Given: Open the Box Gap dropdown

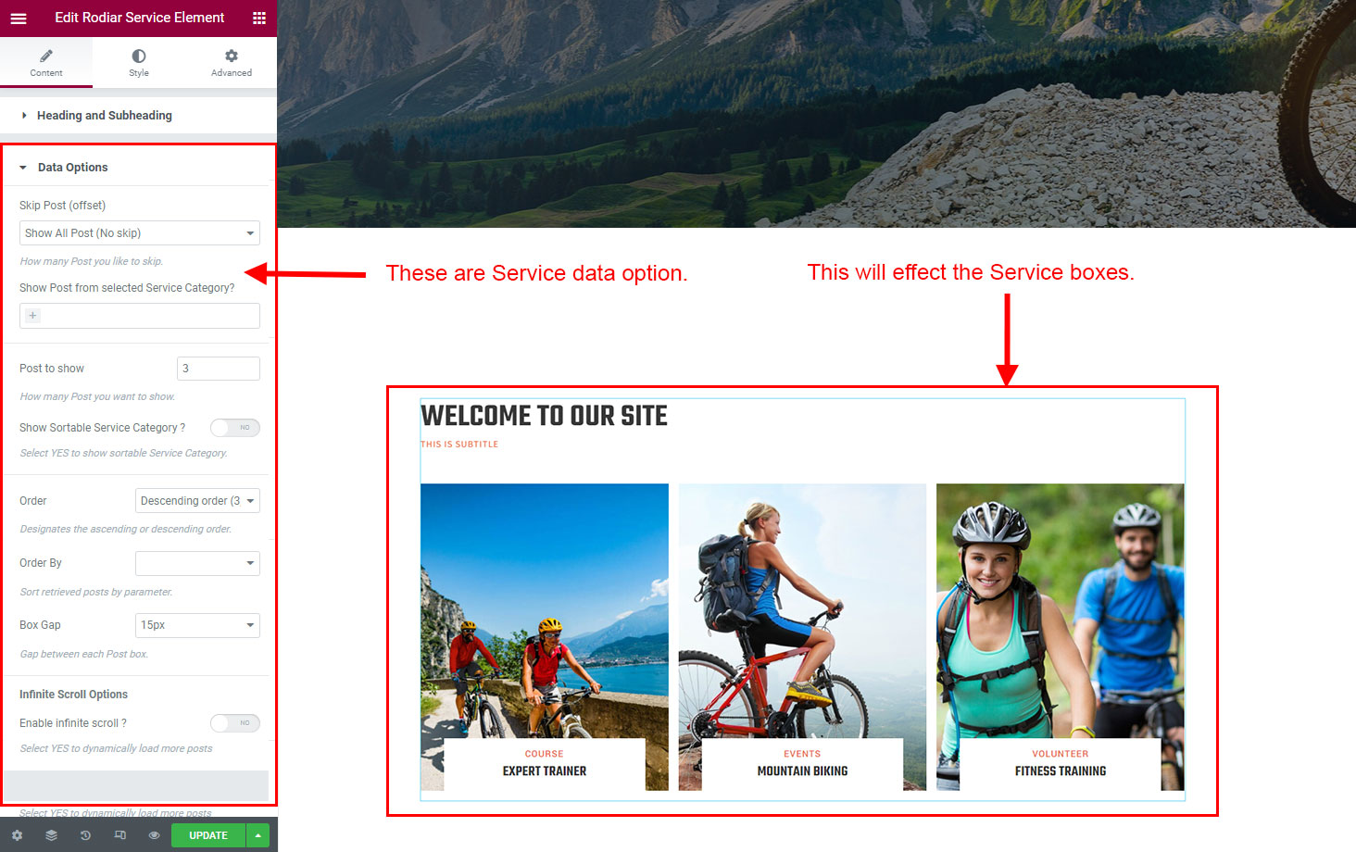Looking at the screenshot, I should coord(197,625).
